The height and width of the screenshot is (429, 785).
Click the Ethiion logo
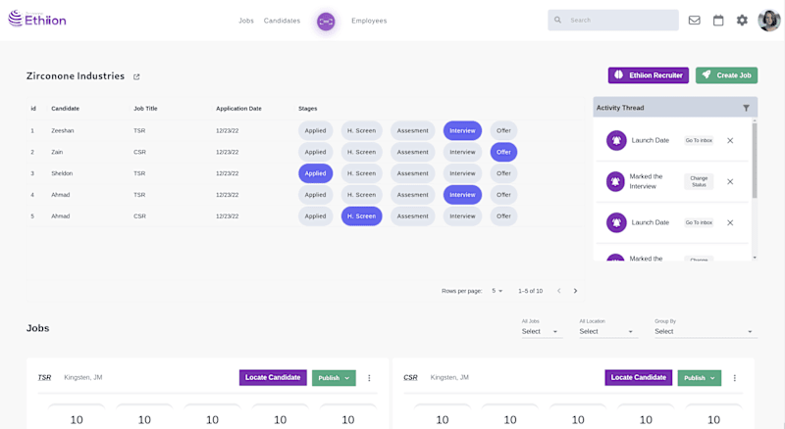37,20
